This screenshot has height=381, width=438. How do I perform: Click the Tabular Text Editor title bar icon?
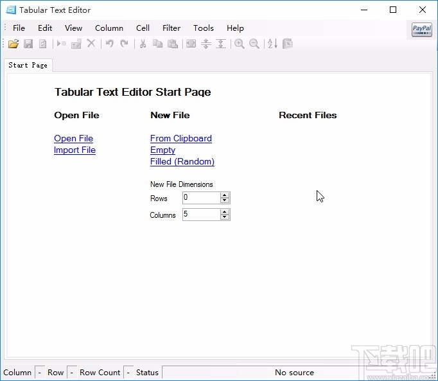coord(11,10)
